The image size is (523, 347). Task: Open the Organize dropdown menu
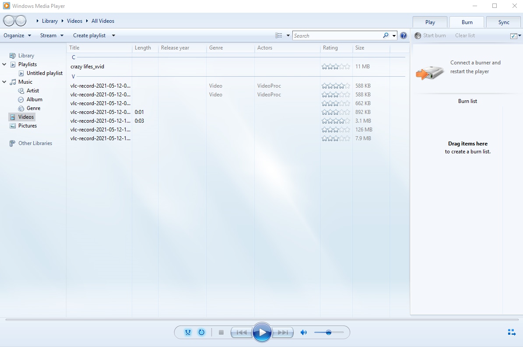[x=18, y=35]
